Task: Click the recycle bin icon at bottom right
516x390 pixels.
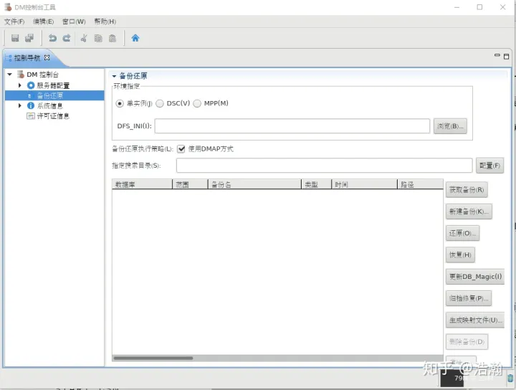Action: point(510,378)
